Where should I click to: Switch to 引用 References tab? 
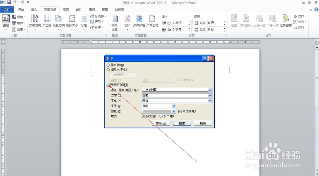pyautogui.click(x=66, y=10)
